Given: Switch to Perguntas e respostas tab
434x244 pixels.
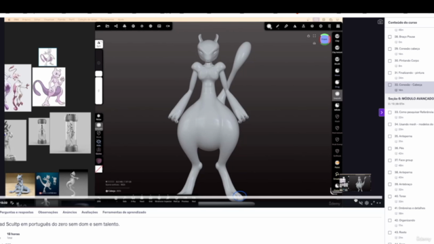Looking at the screenshot, I should pyautogui.click(x=16, y=212).
